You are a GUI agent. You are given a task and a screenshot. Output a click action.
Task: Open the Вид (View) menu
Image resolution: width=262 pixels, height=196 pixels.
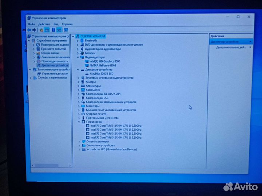[56, 24]
